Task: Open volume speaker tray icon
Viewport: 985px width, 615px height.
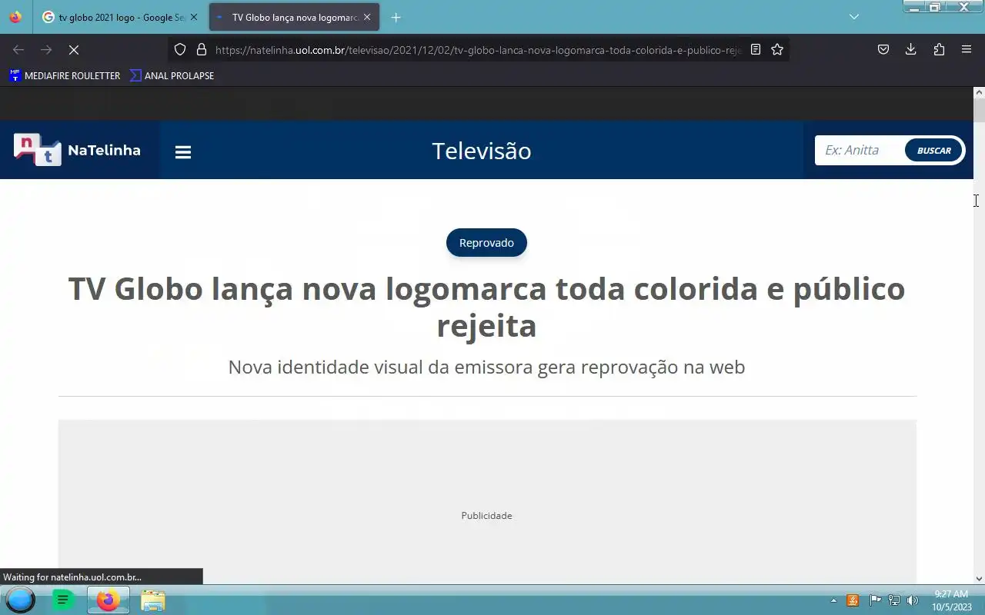Action: (913, 600)
